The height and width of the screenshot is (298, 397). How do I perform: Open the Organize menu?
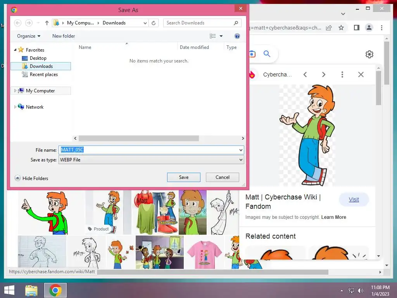pos(29,36)
